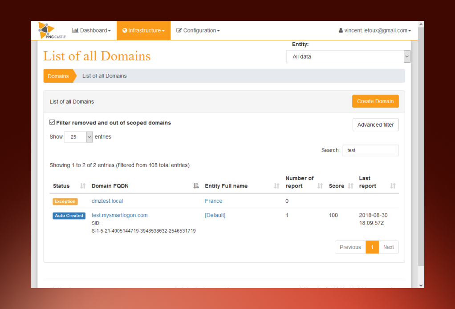
Task: Open the Infrastructure menu
Action: pos(144,30)
